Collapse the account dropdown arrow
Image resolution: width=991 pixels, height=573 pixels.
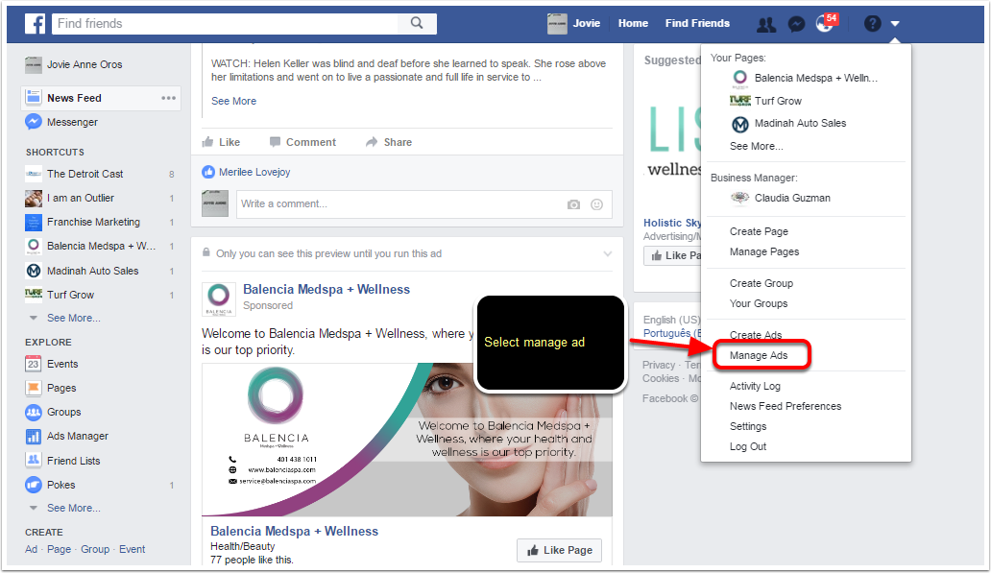pos(895,23)
